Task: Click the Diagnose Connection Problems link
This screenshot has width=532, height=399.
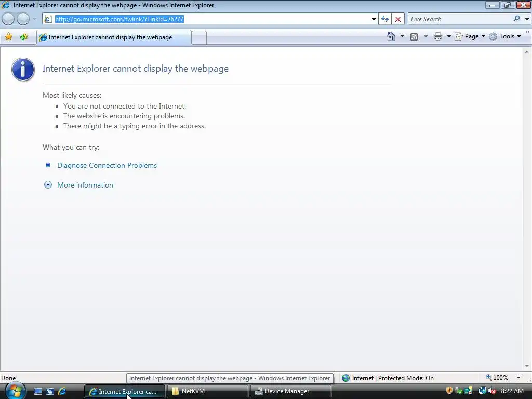Action: 107,165
